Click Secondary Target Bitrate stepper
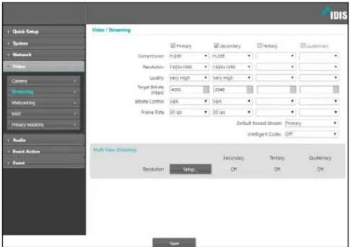Image resolution: width=350 pixels, height=247 pixels. tap(250, 89)
